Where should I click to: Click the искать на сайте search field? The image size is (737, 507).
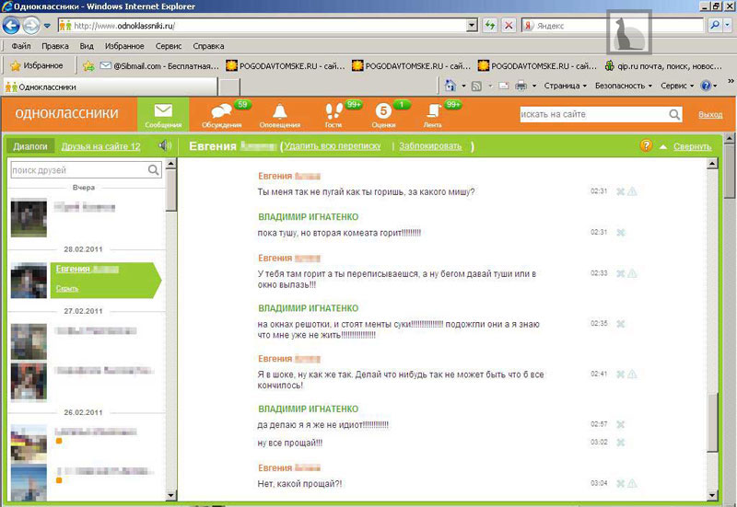tap(594, 114)
